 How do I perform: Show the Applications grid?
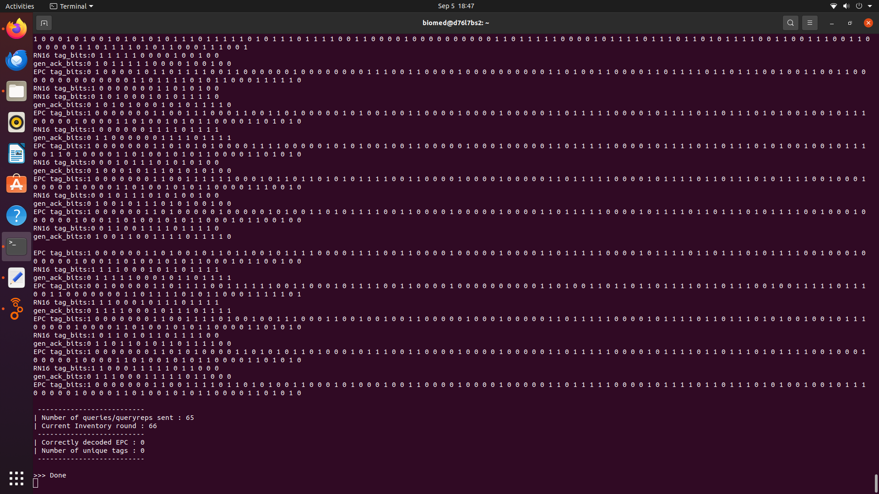pyautogui.click(x=16, y=478)
